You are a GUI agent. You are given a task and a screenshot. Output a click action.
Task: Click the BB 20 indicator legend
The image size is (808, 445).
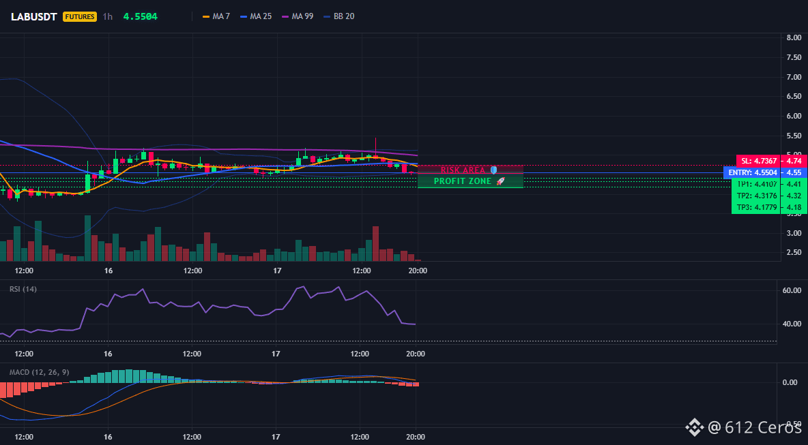click(339, 16)
